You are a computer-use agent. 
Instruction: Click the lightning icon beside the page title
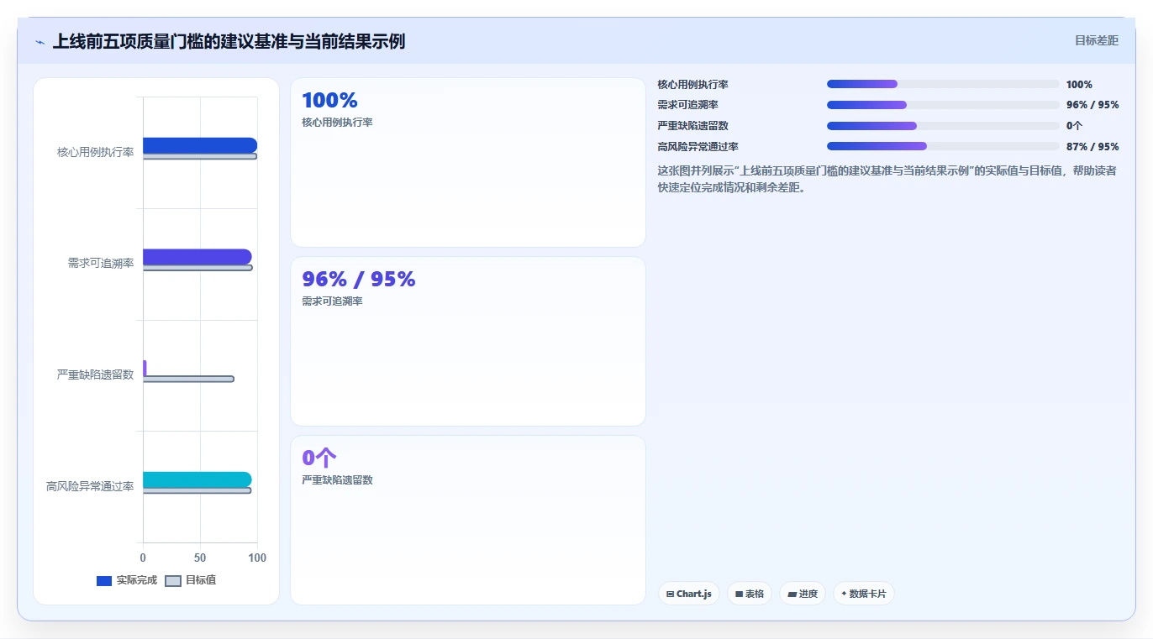point(40,41)
